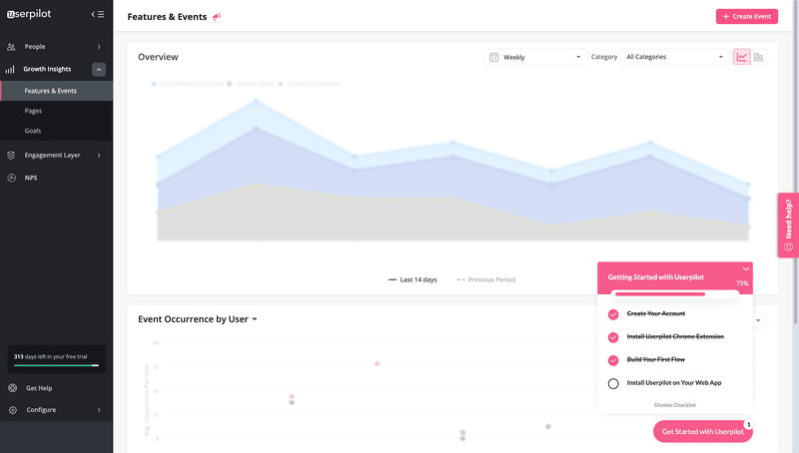Expand the Configure submenu chevron
Screen dimensions: 799x453
tap(99, 410)
